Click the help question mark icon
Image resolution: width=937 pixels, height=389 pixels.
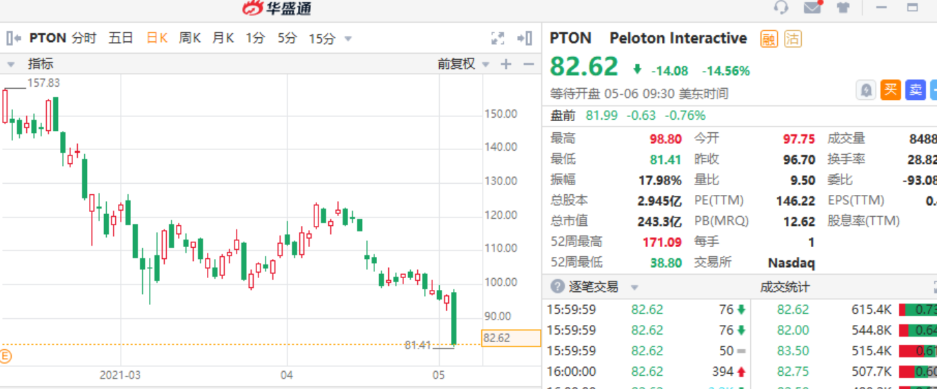point(556,286)
